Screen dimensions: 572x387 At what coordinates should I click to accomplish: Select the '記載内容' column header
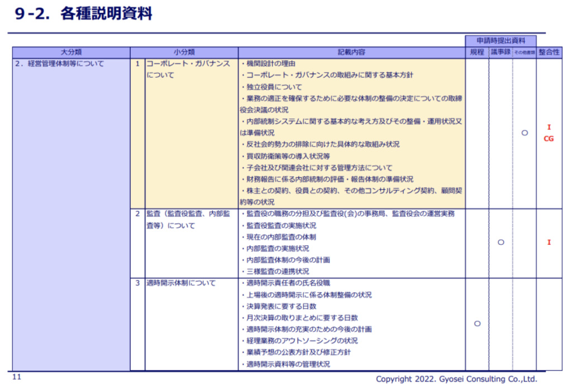tap(352, 52)
